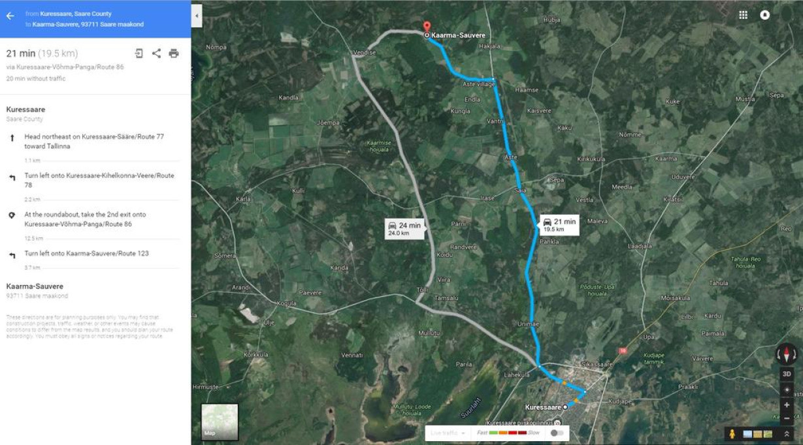
Task: Select the 24 min alternate route
Action: (403, 228)
